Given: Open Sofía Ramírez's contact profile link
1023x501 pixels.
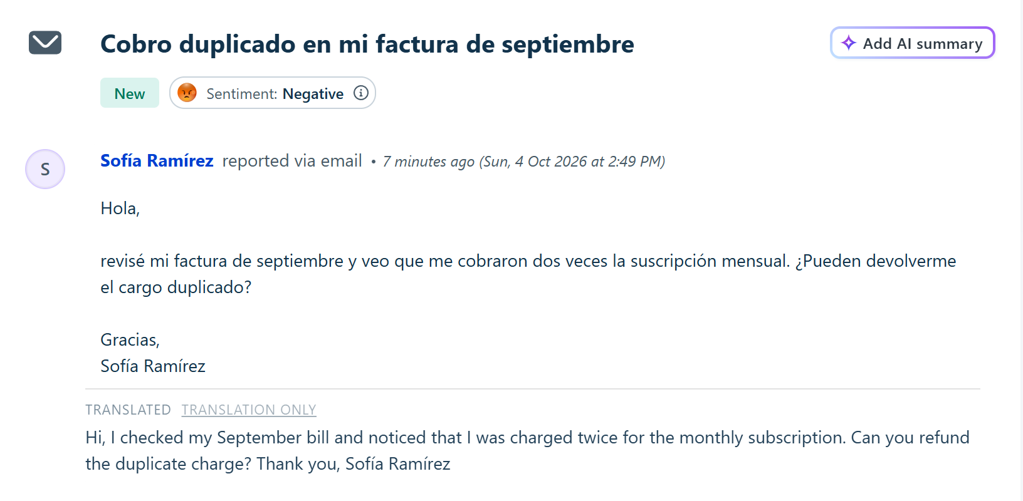Looking at the screenshot, I should coord(157,161).
